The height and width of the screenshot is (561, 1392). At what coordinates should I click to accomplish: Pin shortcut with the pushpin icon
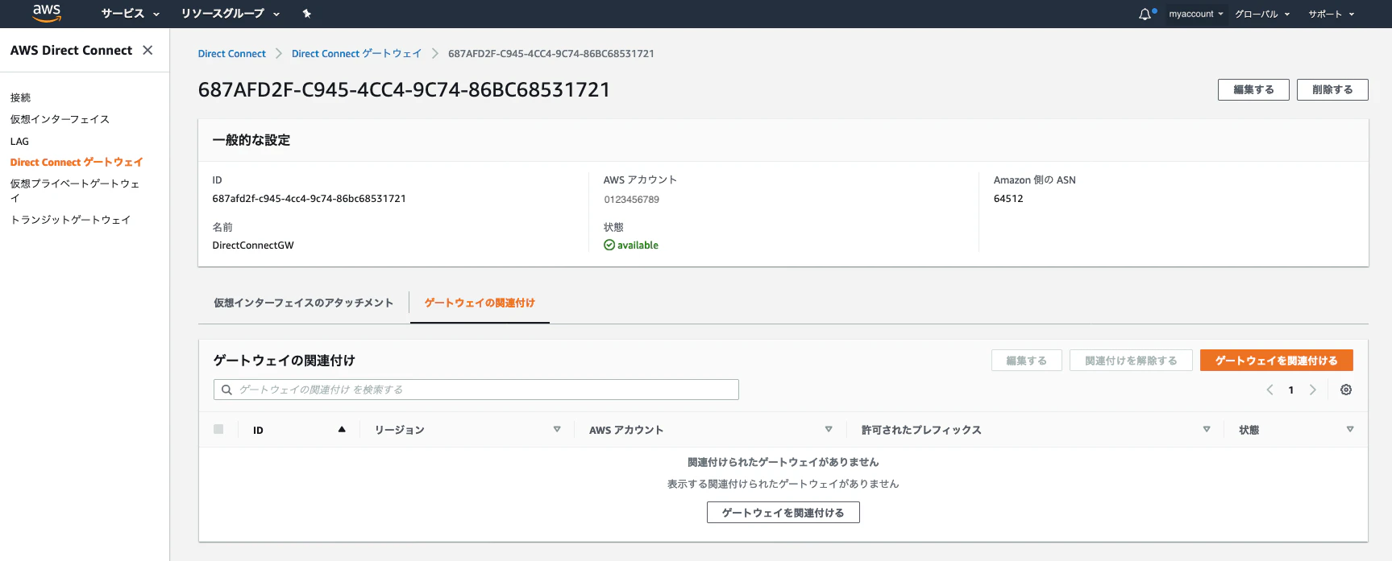click(306, 14)
